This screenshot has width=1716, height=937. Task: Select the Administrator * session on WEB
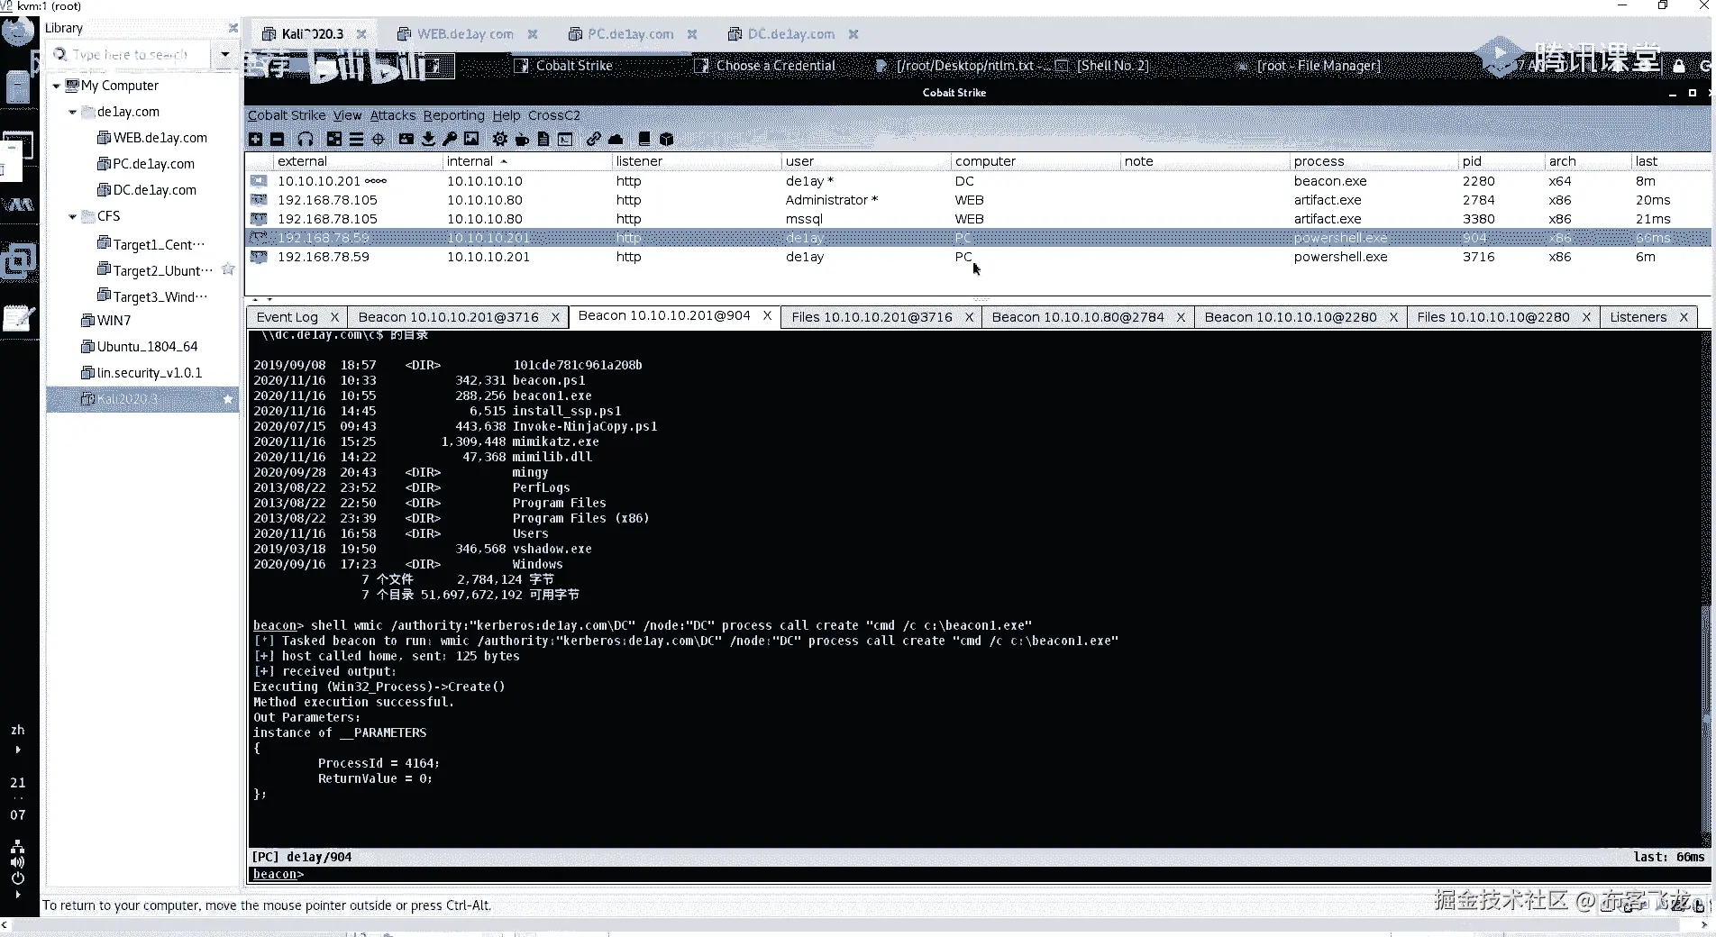pos(978,200)
